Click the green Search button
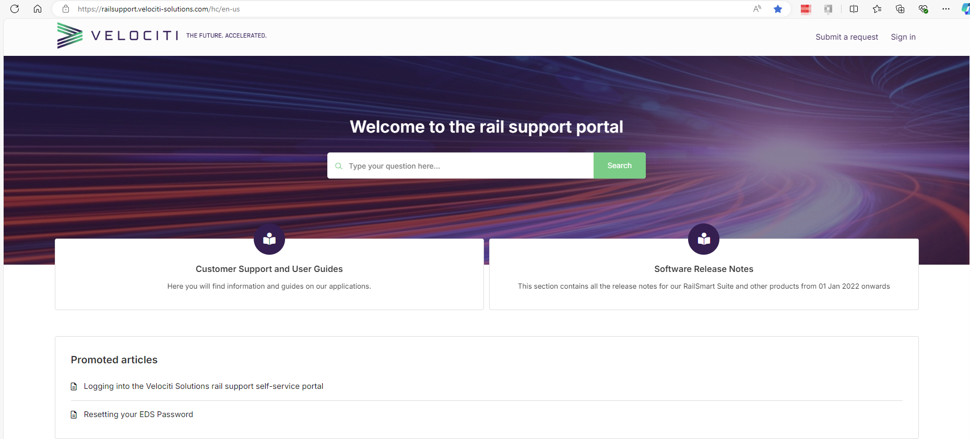970x439 pixels. coord(620,165)
